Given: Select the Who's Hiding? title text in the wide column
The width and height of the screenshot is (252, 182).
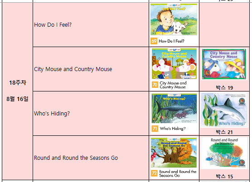Looking at the screenshot, I should 52,114.
